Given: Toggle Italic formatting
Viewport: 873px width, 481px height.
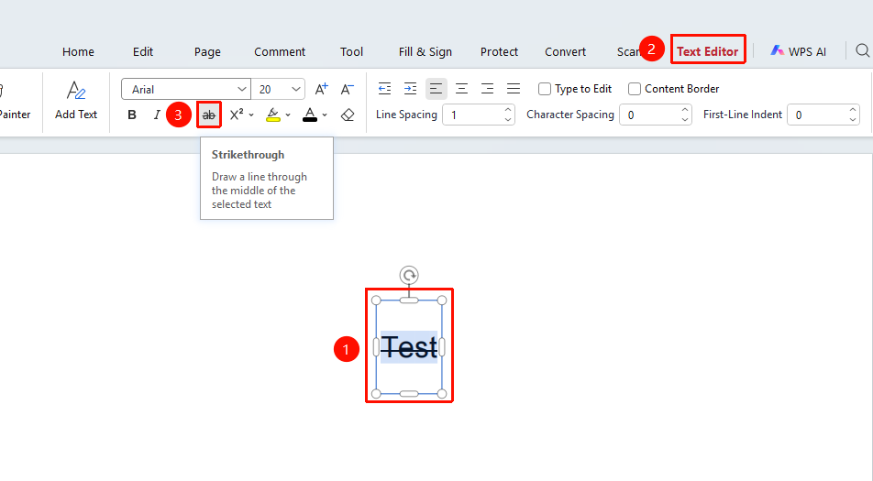Looking at the screenshot, I should coord(157,115).
